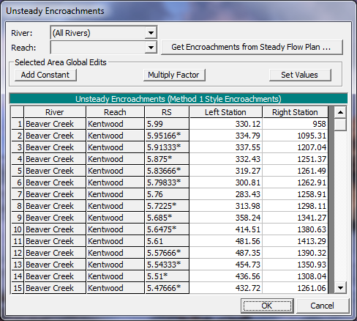
Task: Click the Right Station cell 958
Action: pyautogui.click(x=295, y=124)
